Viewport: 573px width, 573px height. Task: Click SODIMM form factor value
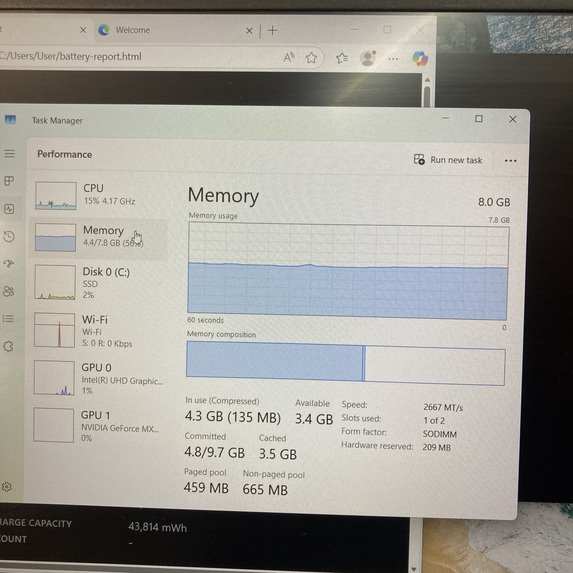(x=440, y=434)
